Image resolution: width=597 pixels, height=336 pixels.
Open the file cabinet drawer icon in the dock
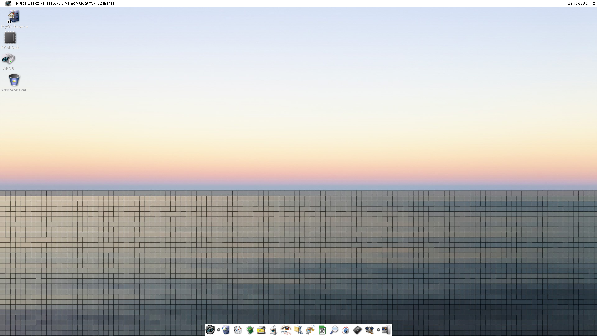pos(226,330)
